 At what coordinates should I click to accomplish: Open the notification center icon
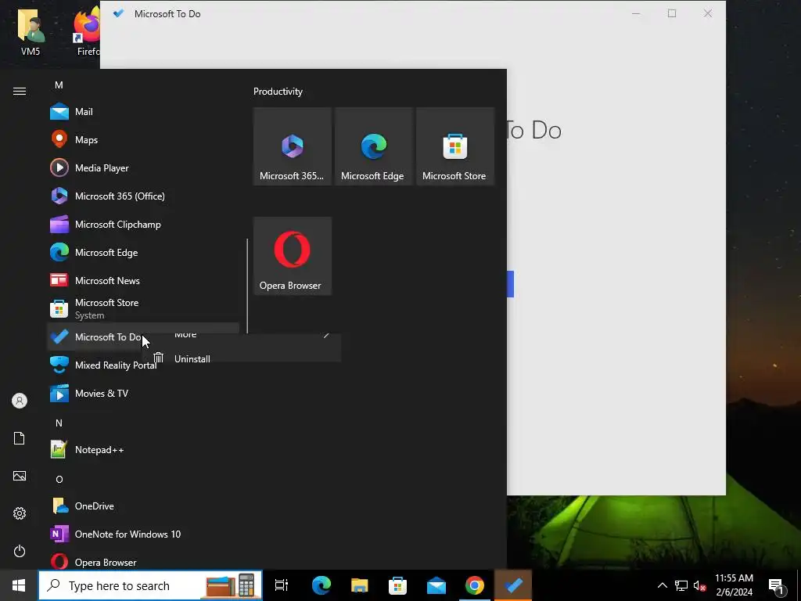coord(776,585)
